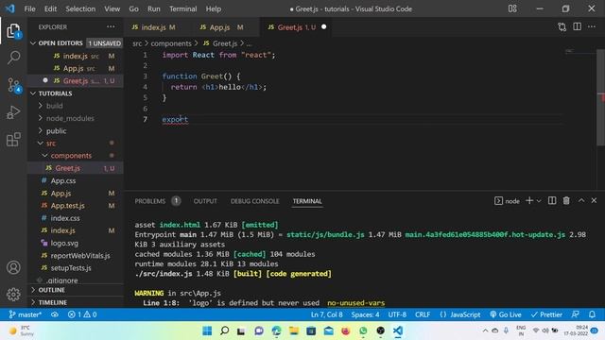Open the Search view in activity bar
This screenshot has height=340, width=605.
pyautogui.click(x=13, y=58)
